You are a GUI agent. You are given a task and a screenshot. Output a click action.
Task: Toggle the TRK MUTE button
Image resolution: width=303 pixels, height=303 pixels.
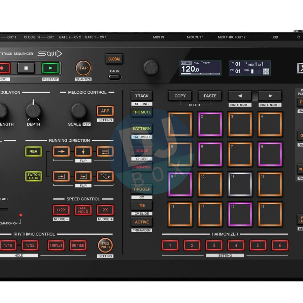(x=142, y=112)
